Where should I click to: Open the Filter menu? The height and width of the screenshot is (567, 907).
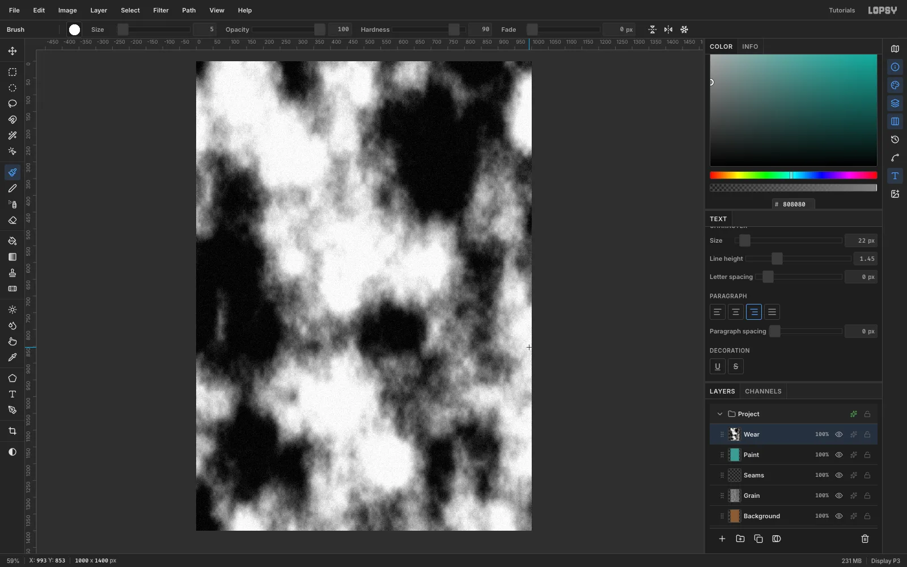click(x=161, y=10)
